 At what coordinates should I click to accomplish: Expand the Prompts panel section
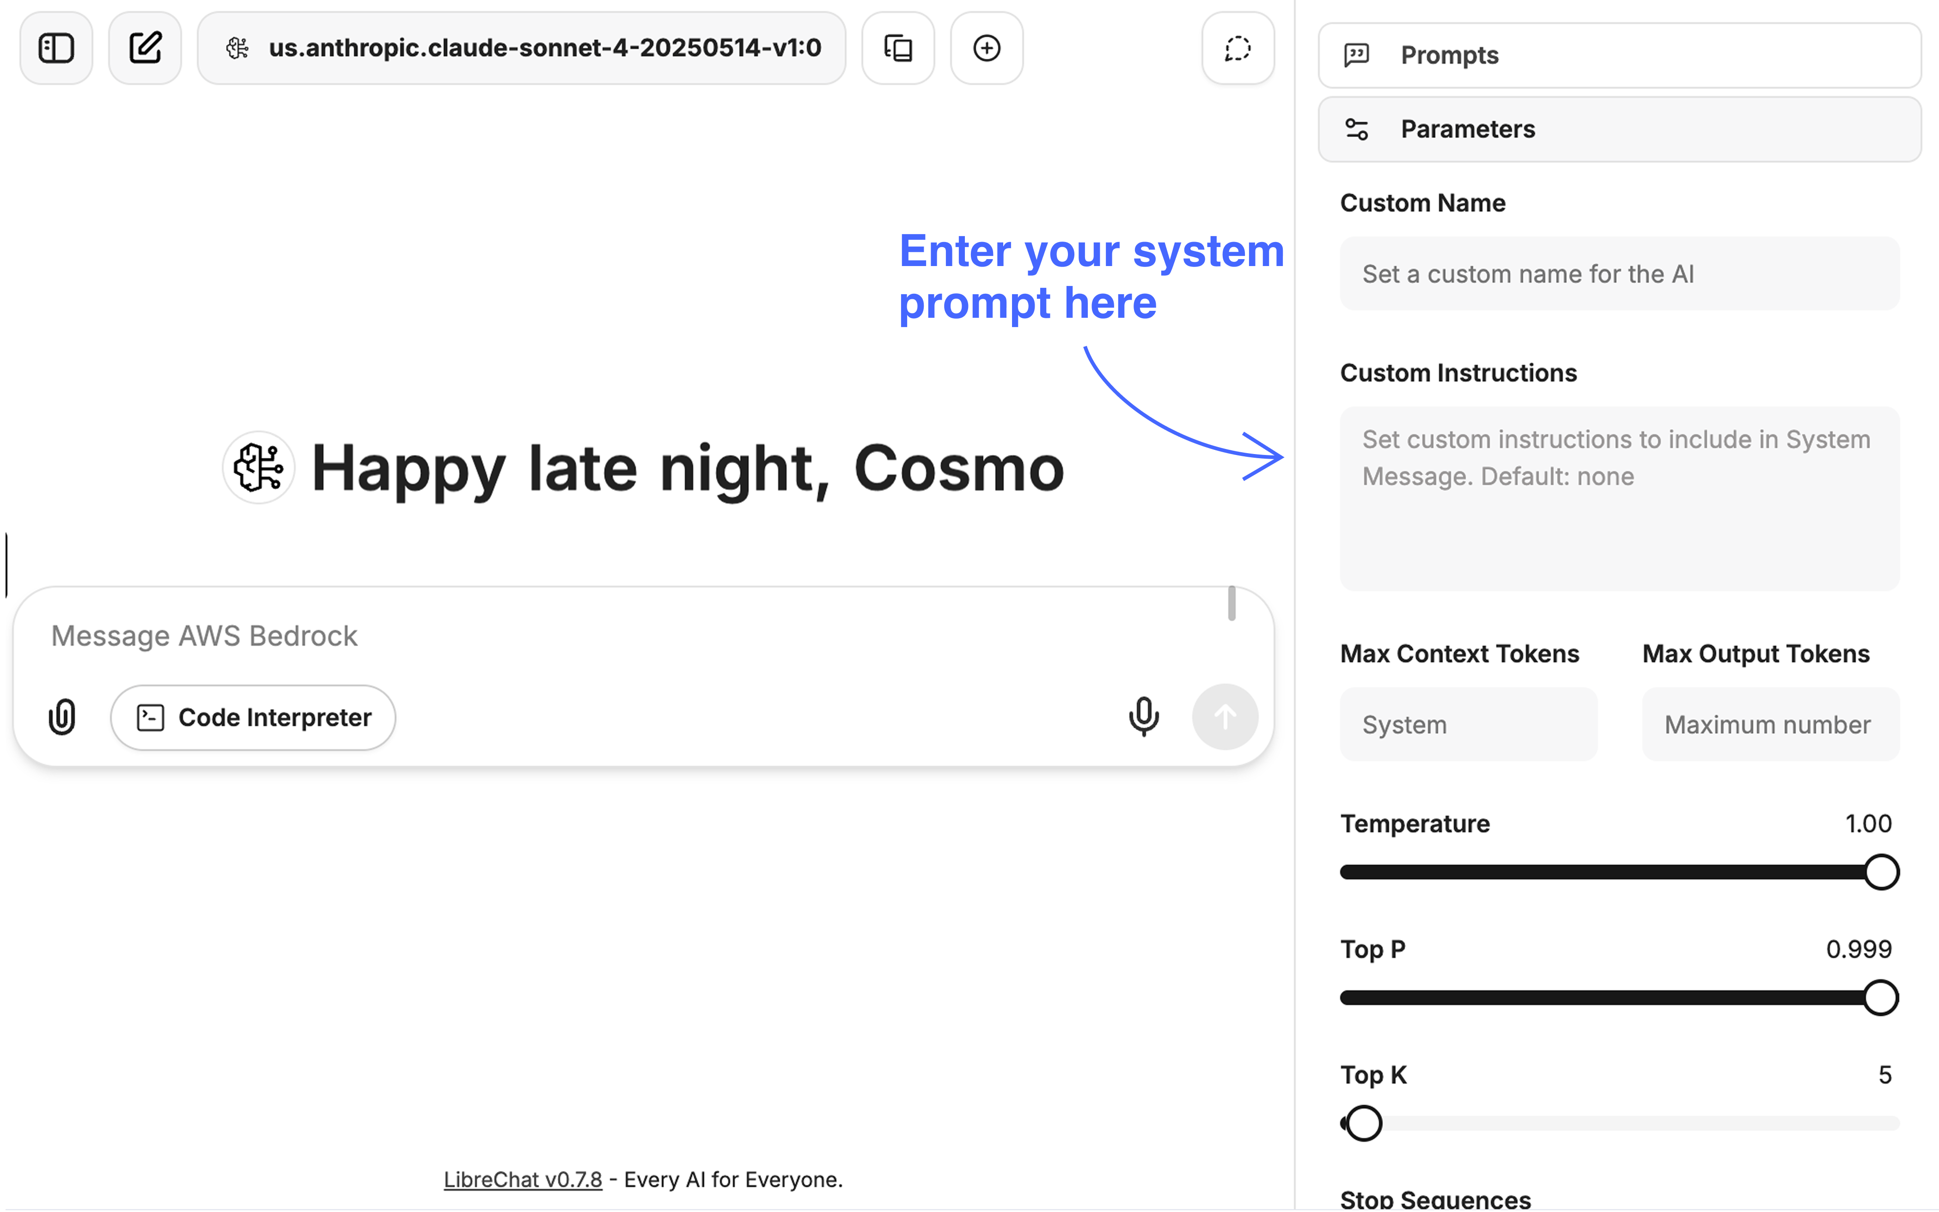(x=1619, y=55)
